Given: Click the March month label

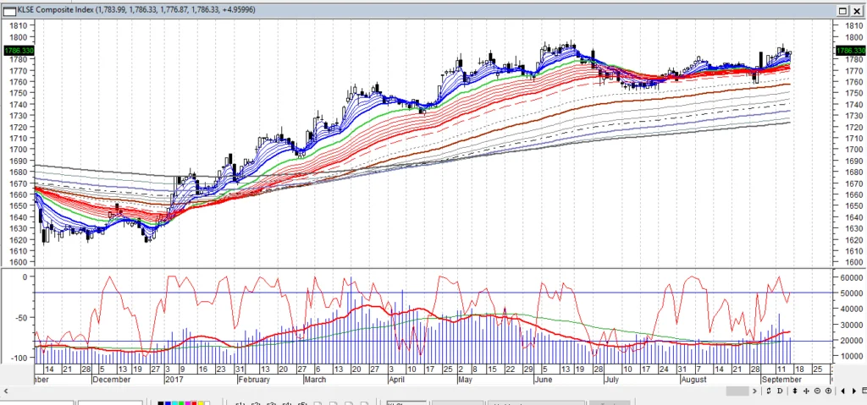Looking at the screenshot, I should coord(315,380).
